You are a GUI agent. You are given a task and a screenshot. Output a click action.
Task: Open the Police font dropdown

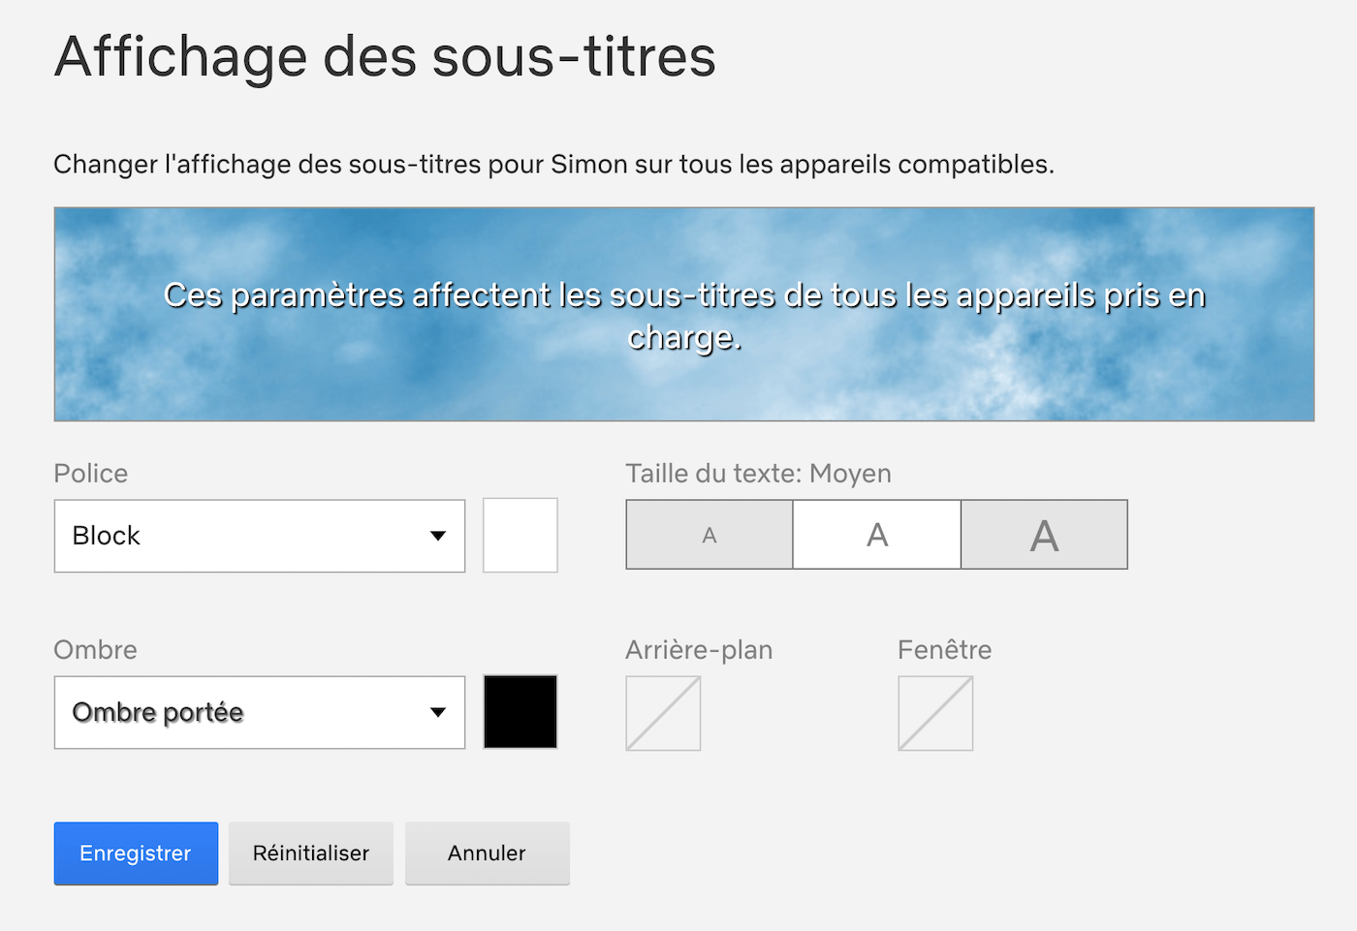tap(260, 536)
